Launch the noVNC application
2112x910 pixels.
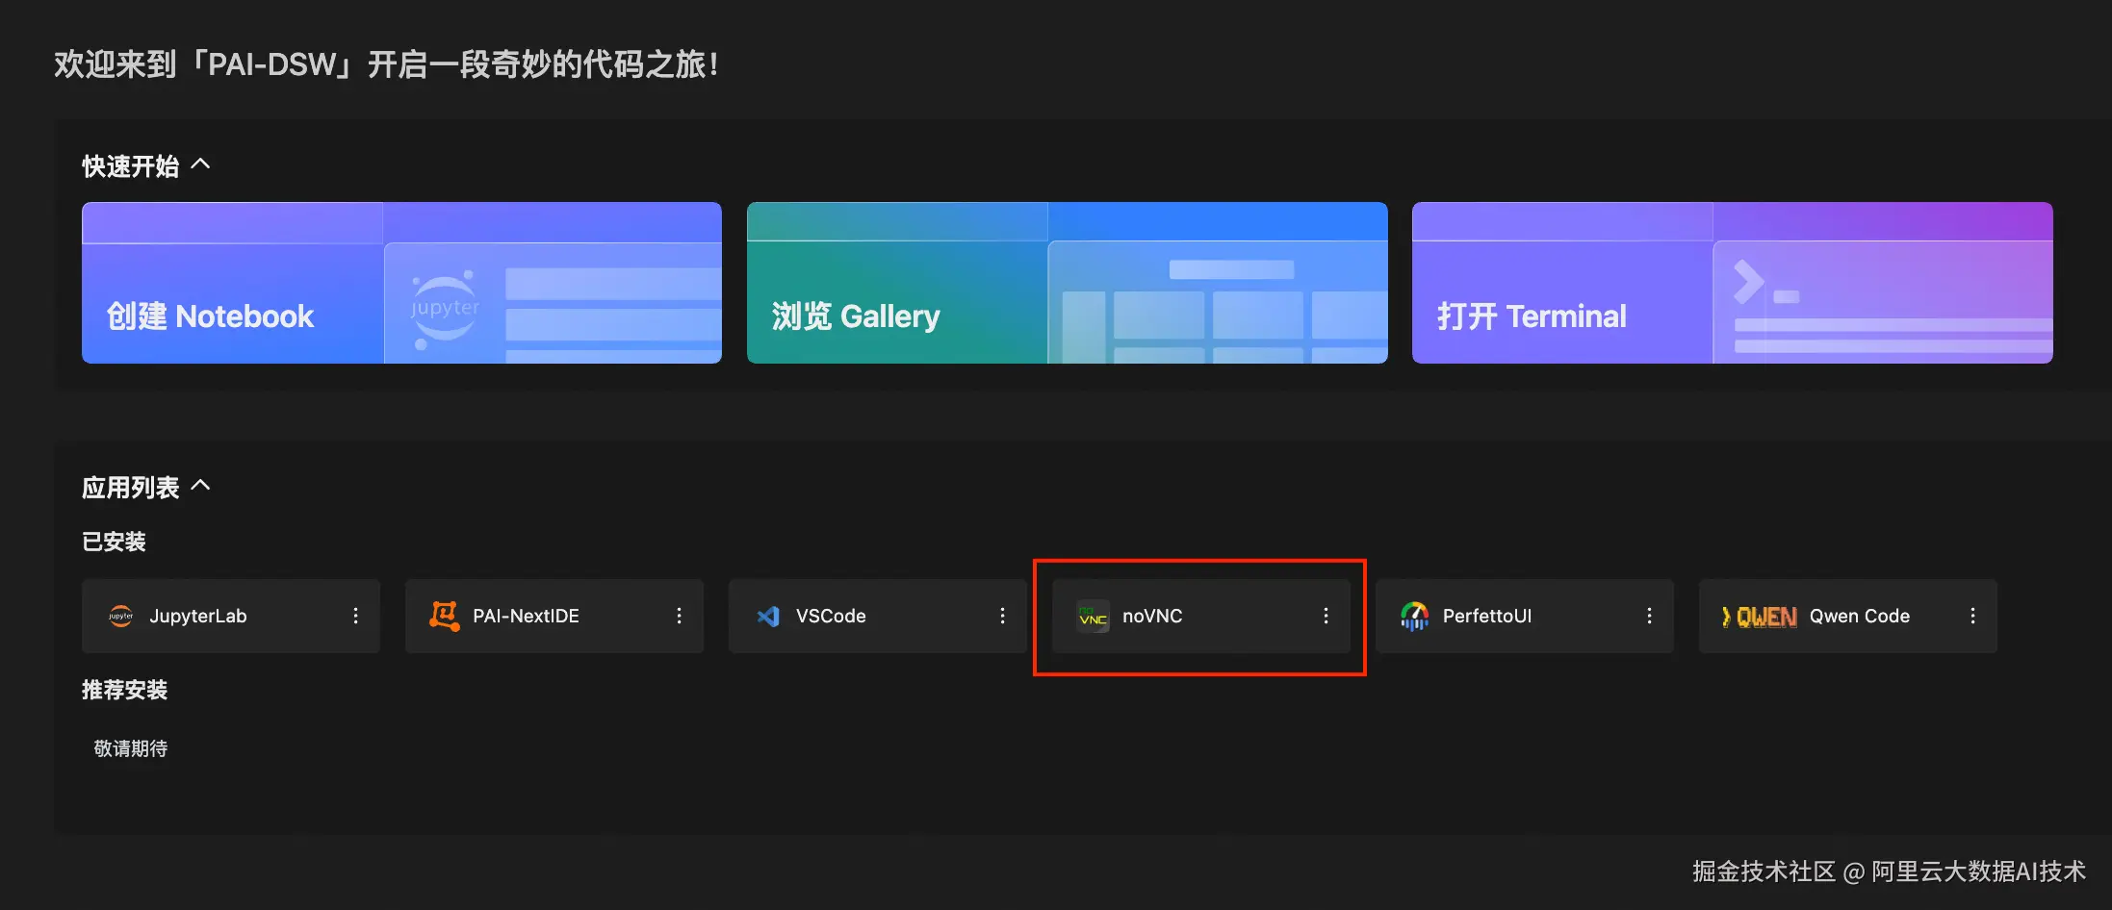[1200, 616]
